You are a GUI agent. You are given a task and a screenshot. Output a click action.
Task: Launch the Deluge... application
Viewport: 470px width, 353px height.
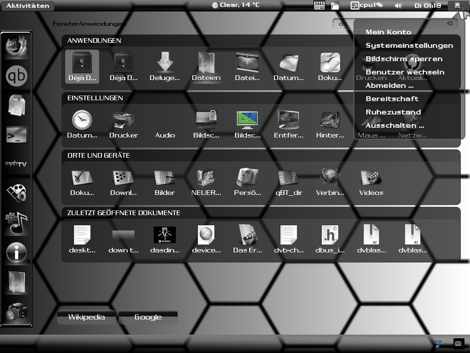[x=165, y=67]
